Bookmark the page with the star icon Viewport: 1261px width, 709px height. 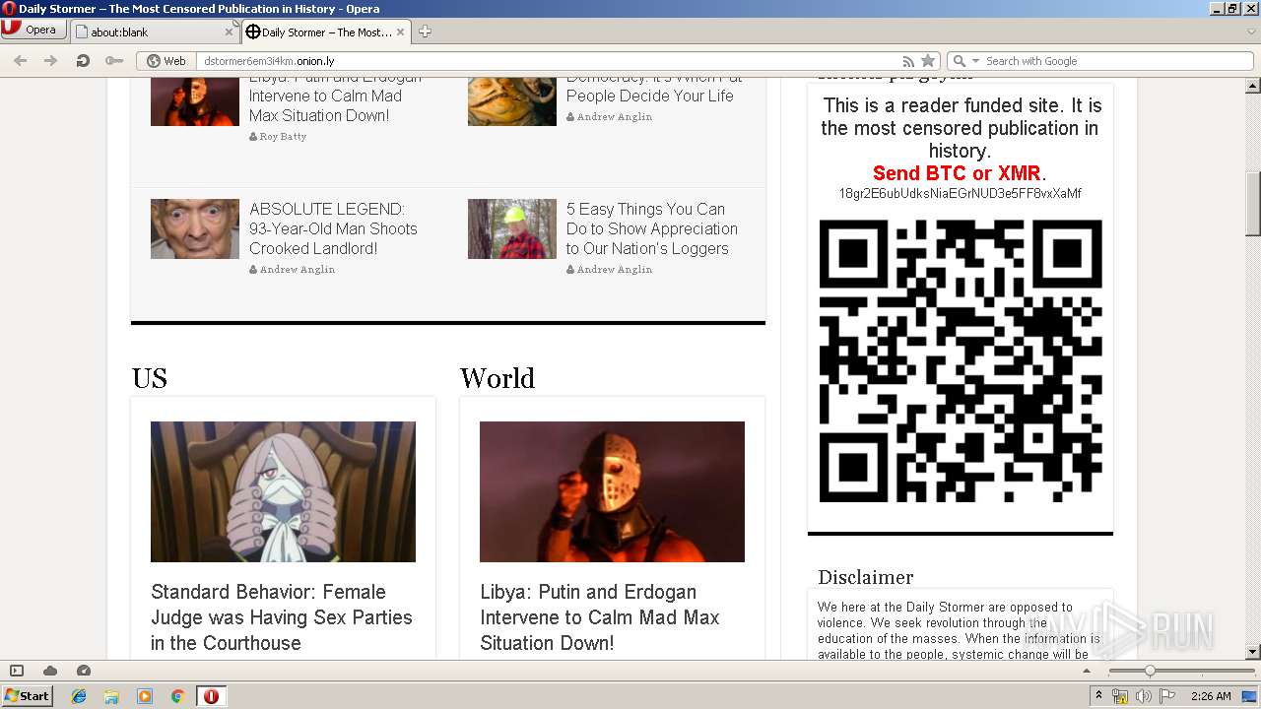[928, 61]
